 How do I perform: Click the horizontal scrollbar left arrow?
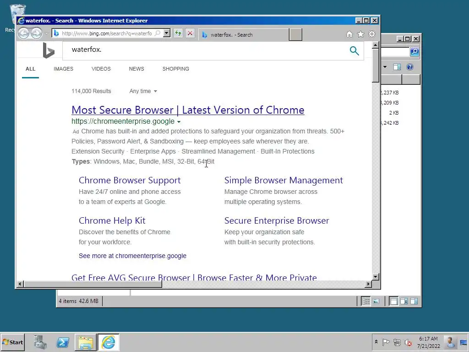point(20,284)
